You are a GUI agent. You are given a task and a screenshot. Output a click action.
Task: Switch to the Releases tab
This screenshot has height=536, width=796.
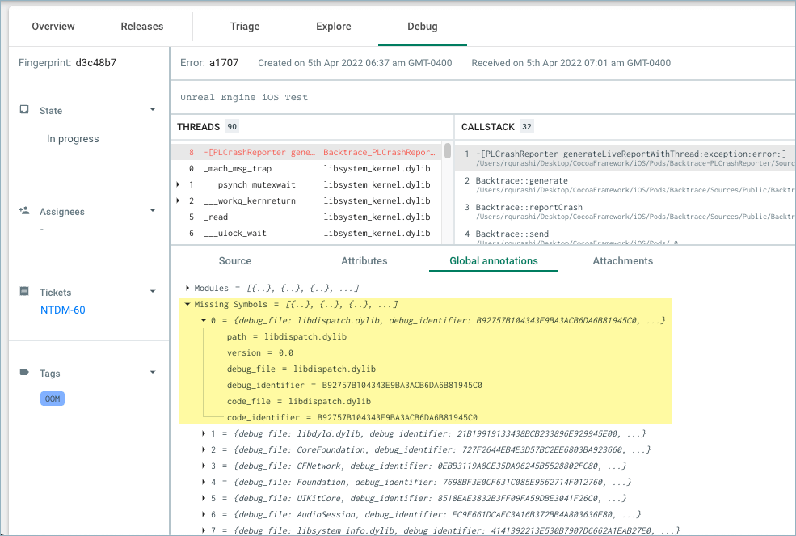[142, 27]
